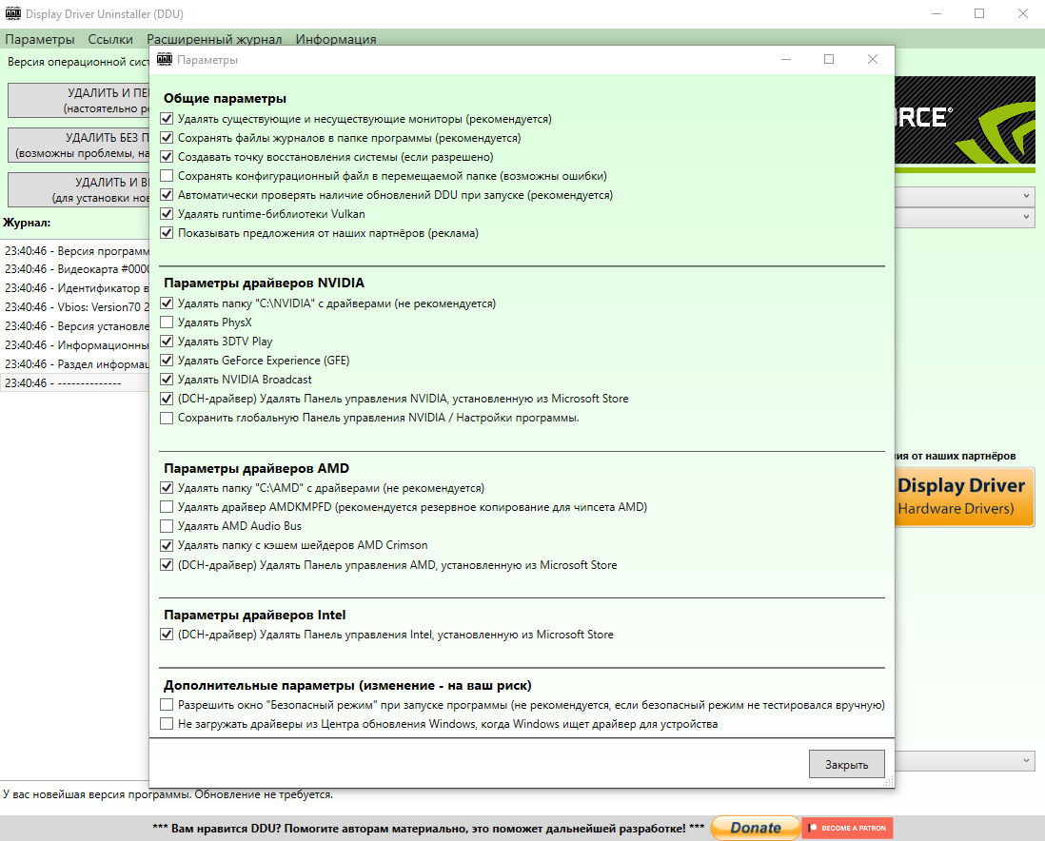
Task: Open the Информация menu
Action: (x=336, y=39)
